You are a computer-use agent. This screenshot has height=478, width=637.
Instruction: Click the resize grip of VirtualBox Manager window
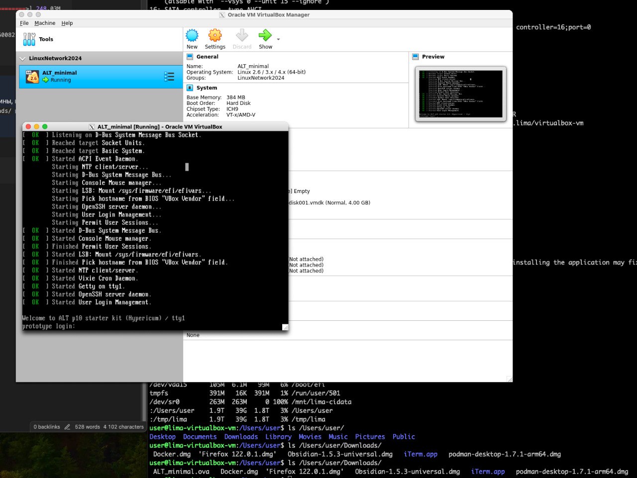(x=509, y=379)
